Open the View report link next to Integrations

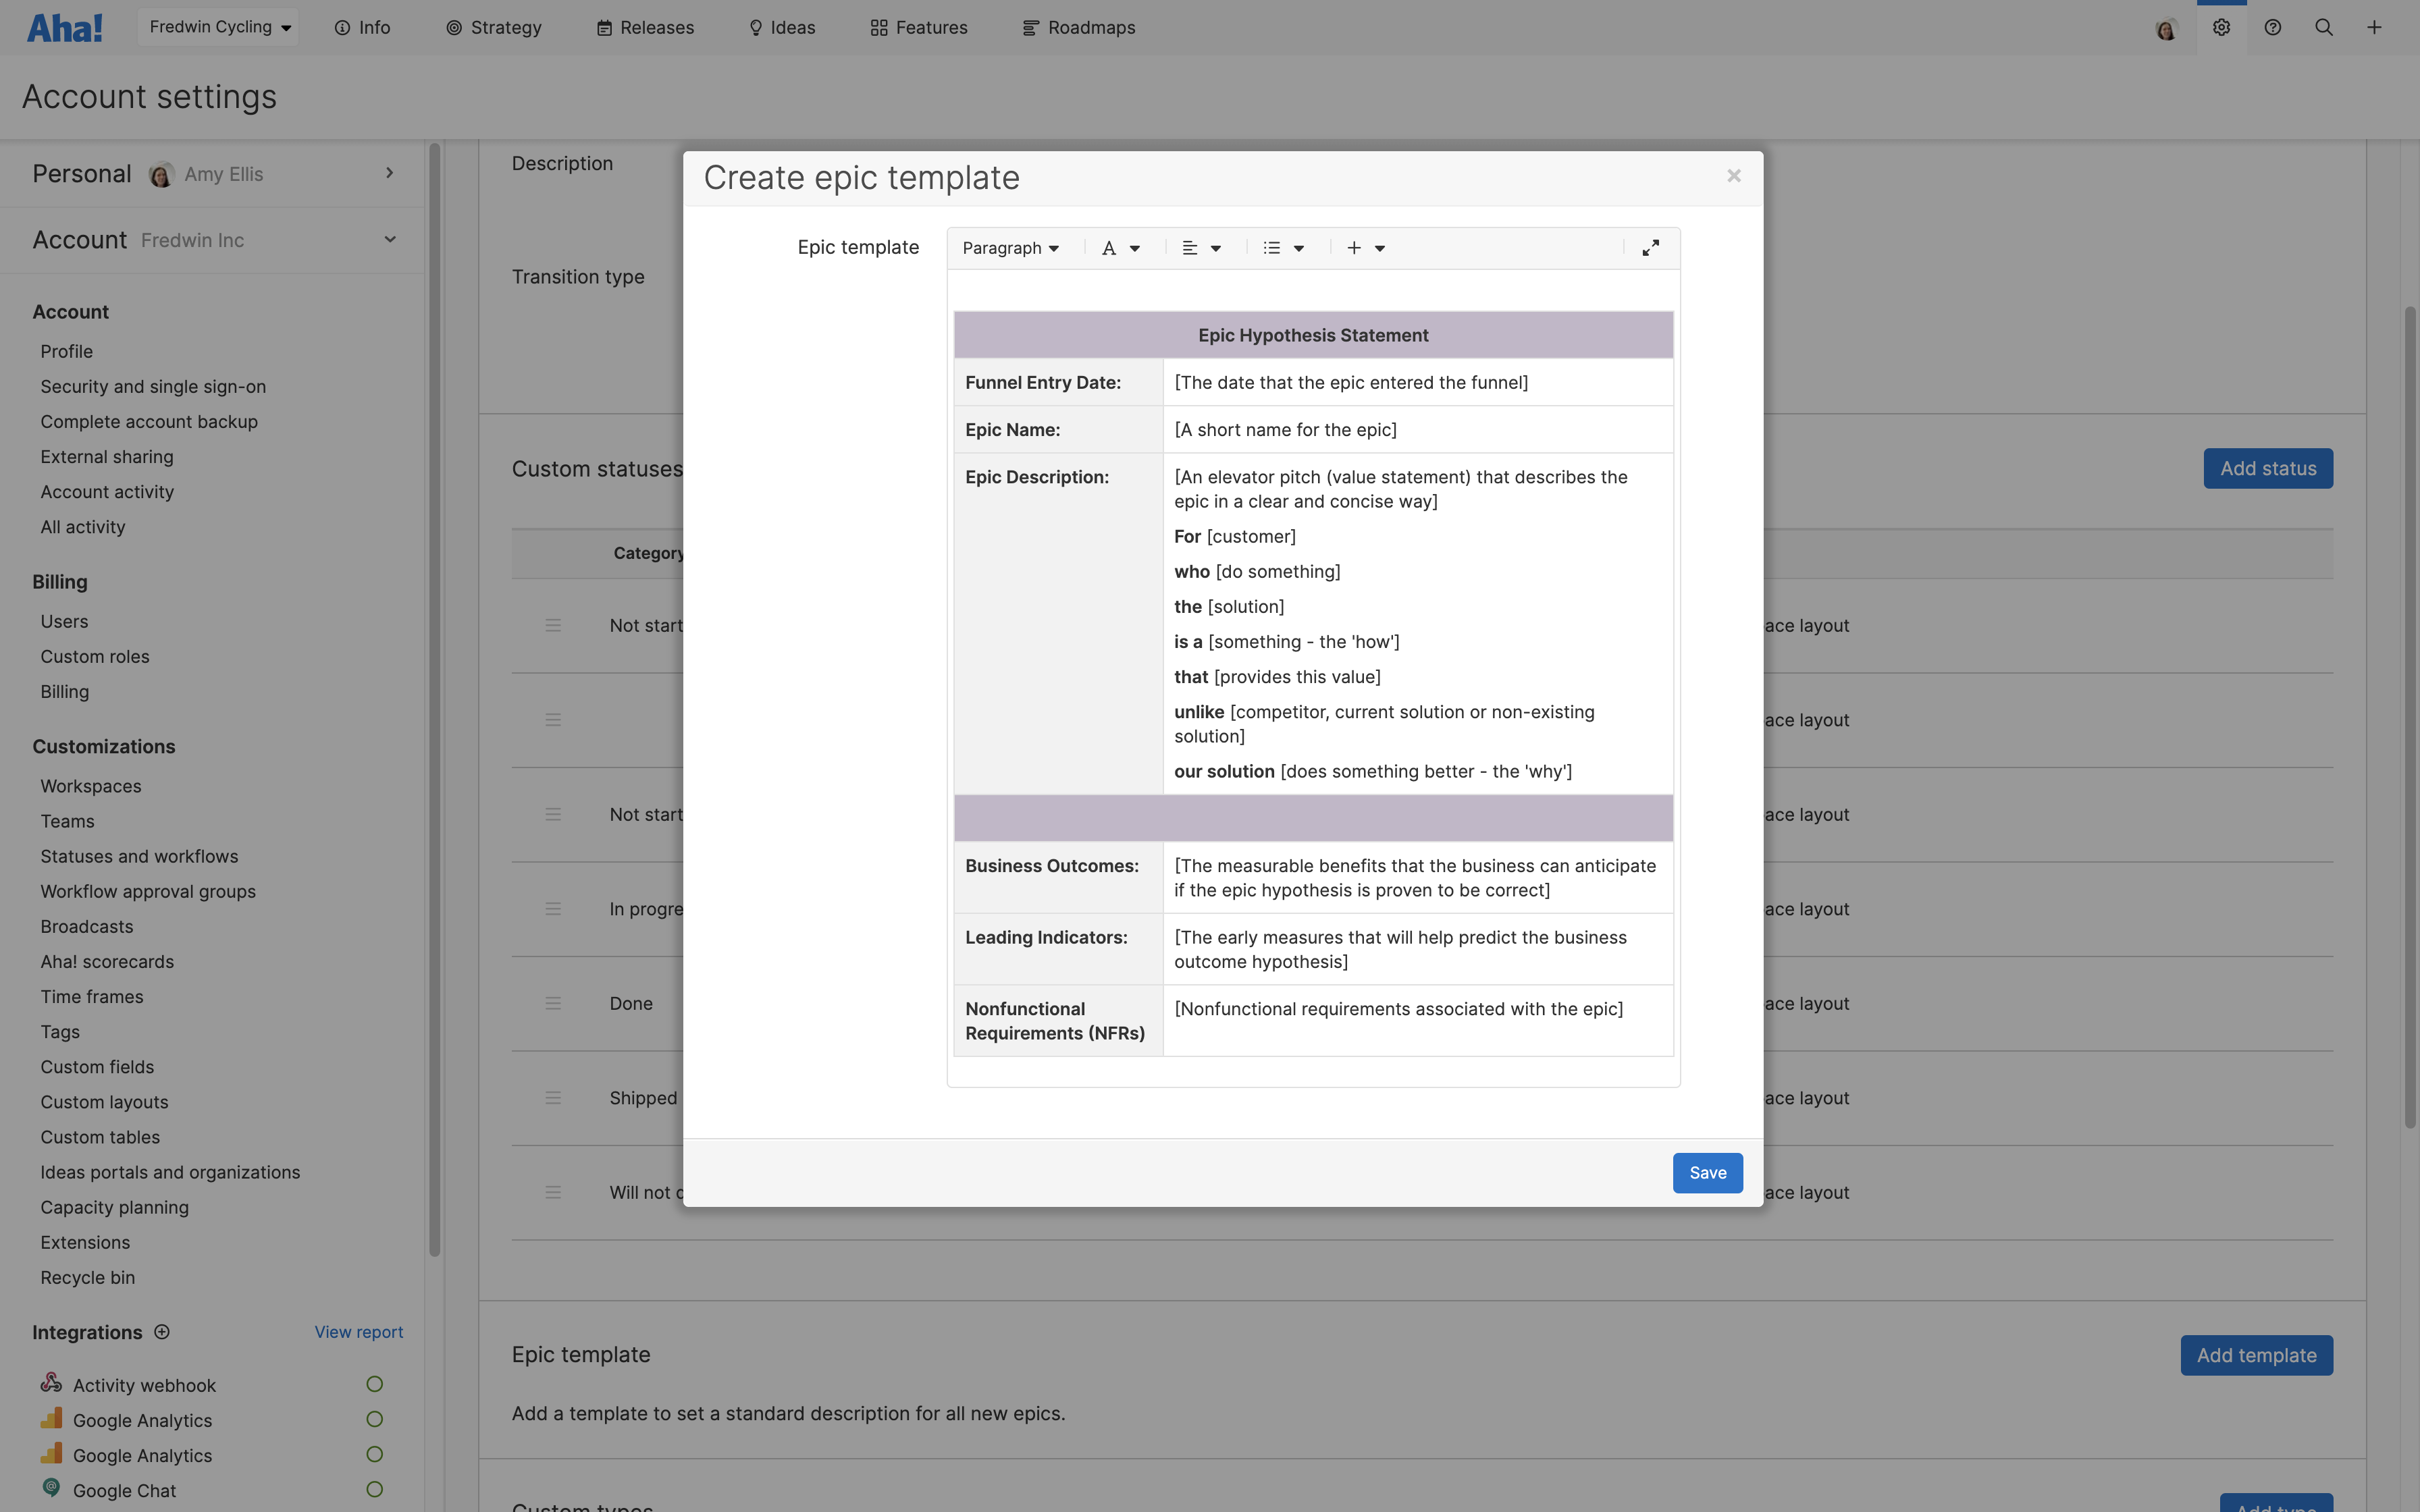pos(359,1331)
